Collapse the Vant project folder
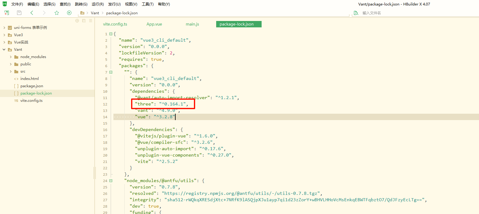Image resolution: width=479 pixels, height=214 pixels. [4, 50]
